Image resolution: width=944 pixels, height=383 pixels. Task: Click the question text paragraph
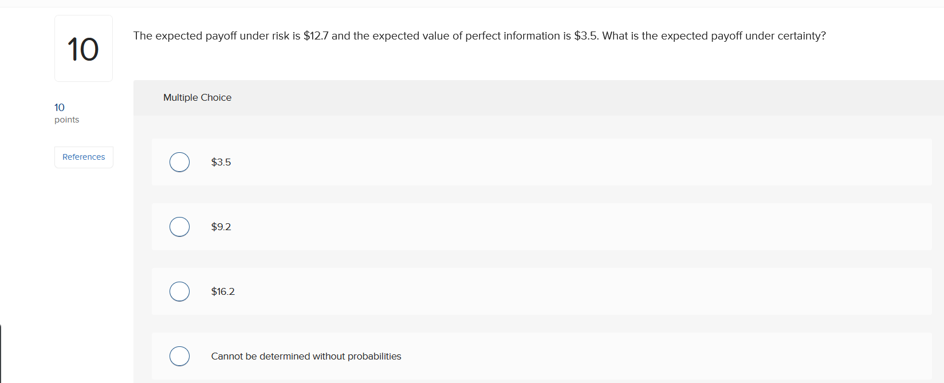(x=479, y=35)
